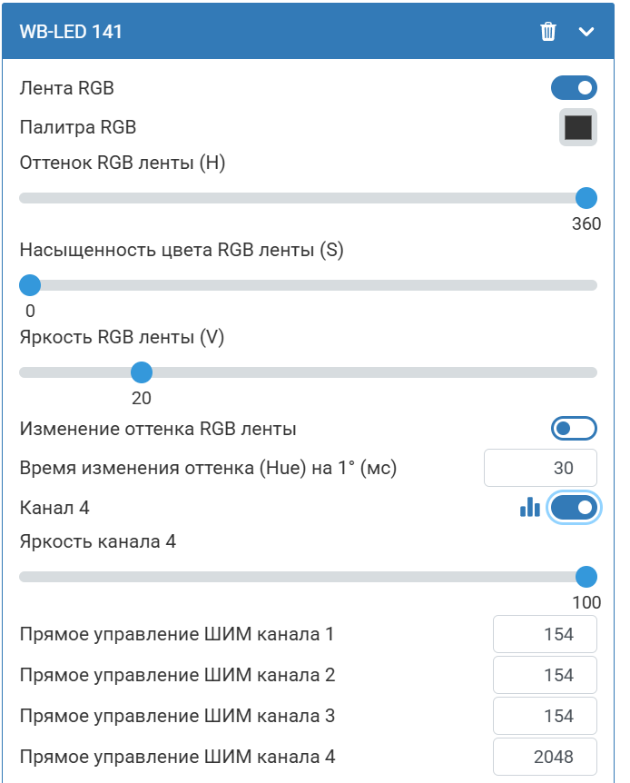The width and height of the screenshot is (630, 783).
Task: Turn off the Лента RGB switch
Action: coord(574,87)
